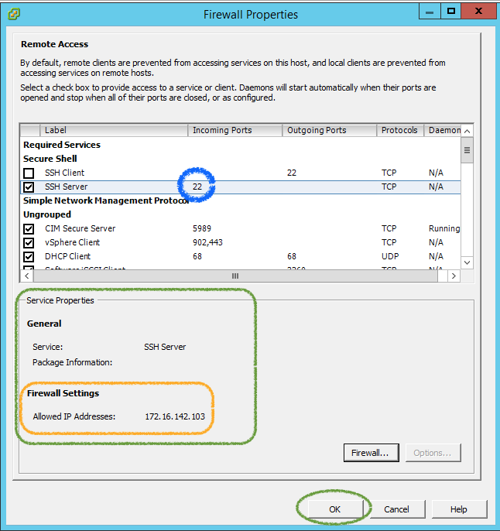Toggle the CIM Secure Server checkbox
Image resolution: width=500 pixels, height=531 pixels.
pyautogui.click(x=29, y=228)
